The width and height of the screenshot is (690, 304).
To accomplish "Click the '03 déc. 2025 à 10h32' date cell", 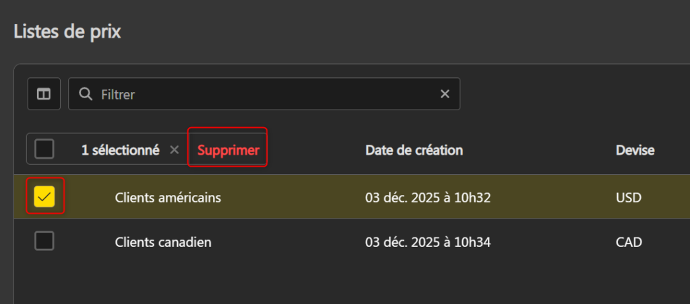I will (427, 198).
